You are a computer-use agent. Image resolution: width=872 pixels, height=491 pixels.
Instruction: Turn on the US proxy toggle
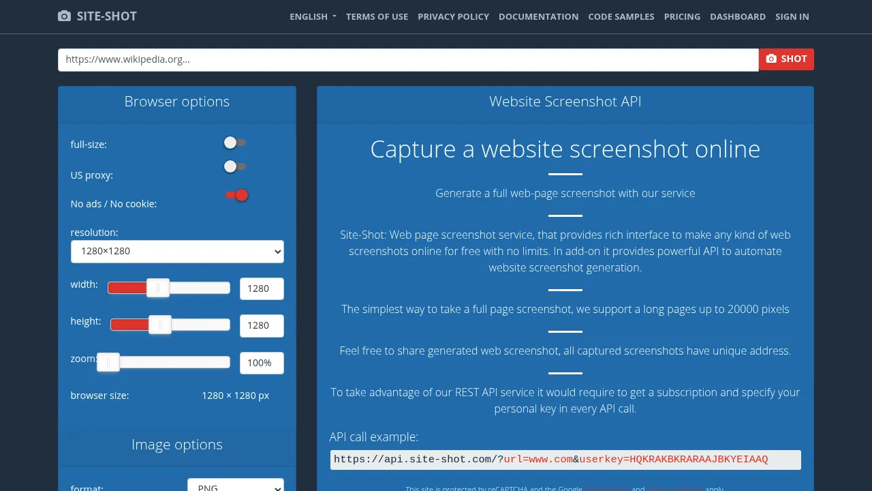(x=235, y=166)
